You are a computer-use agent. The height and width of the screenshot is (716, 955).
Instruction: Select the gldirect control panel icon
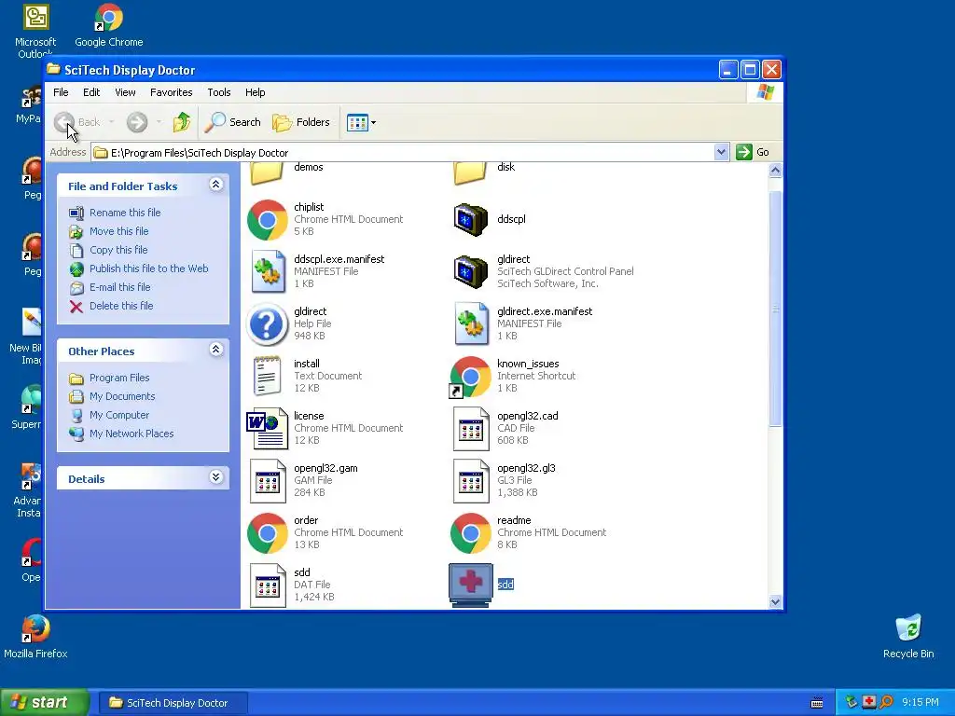[x=470, y=271]
